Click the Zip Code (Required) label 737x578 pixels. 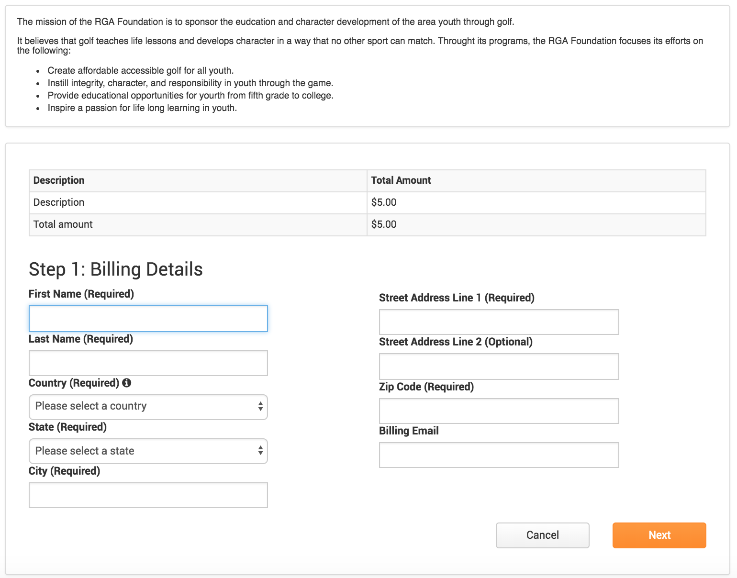tap(426, 387)
